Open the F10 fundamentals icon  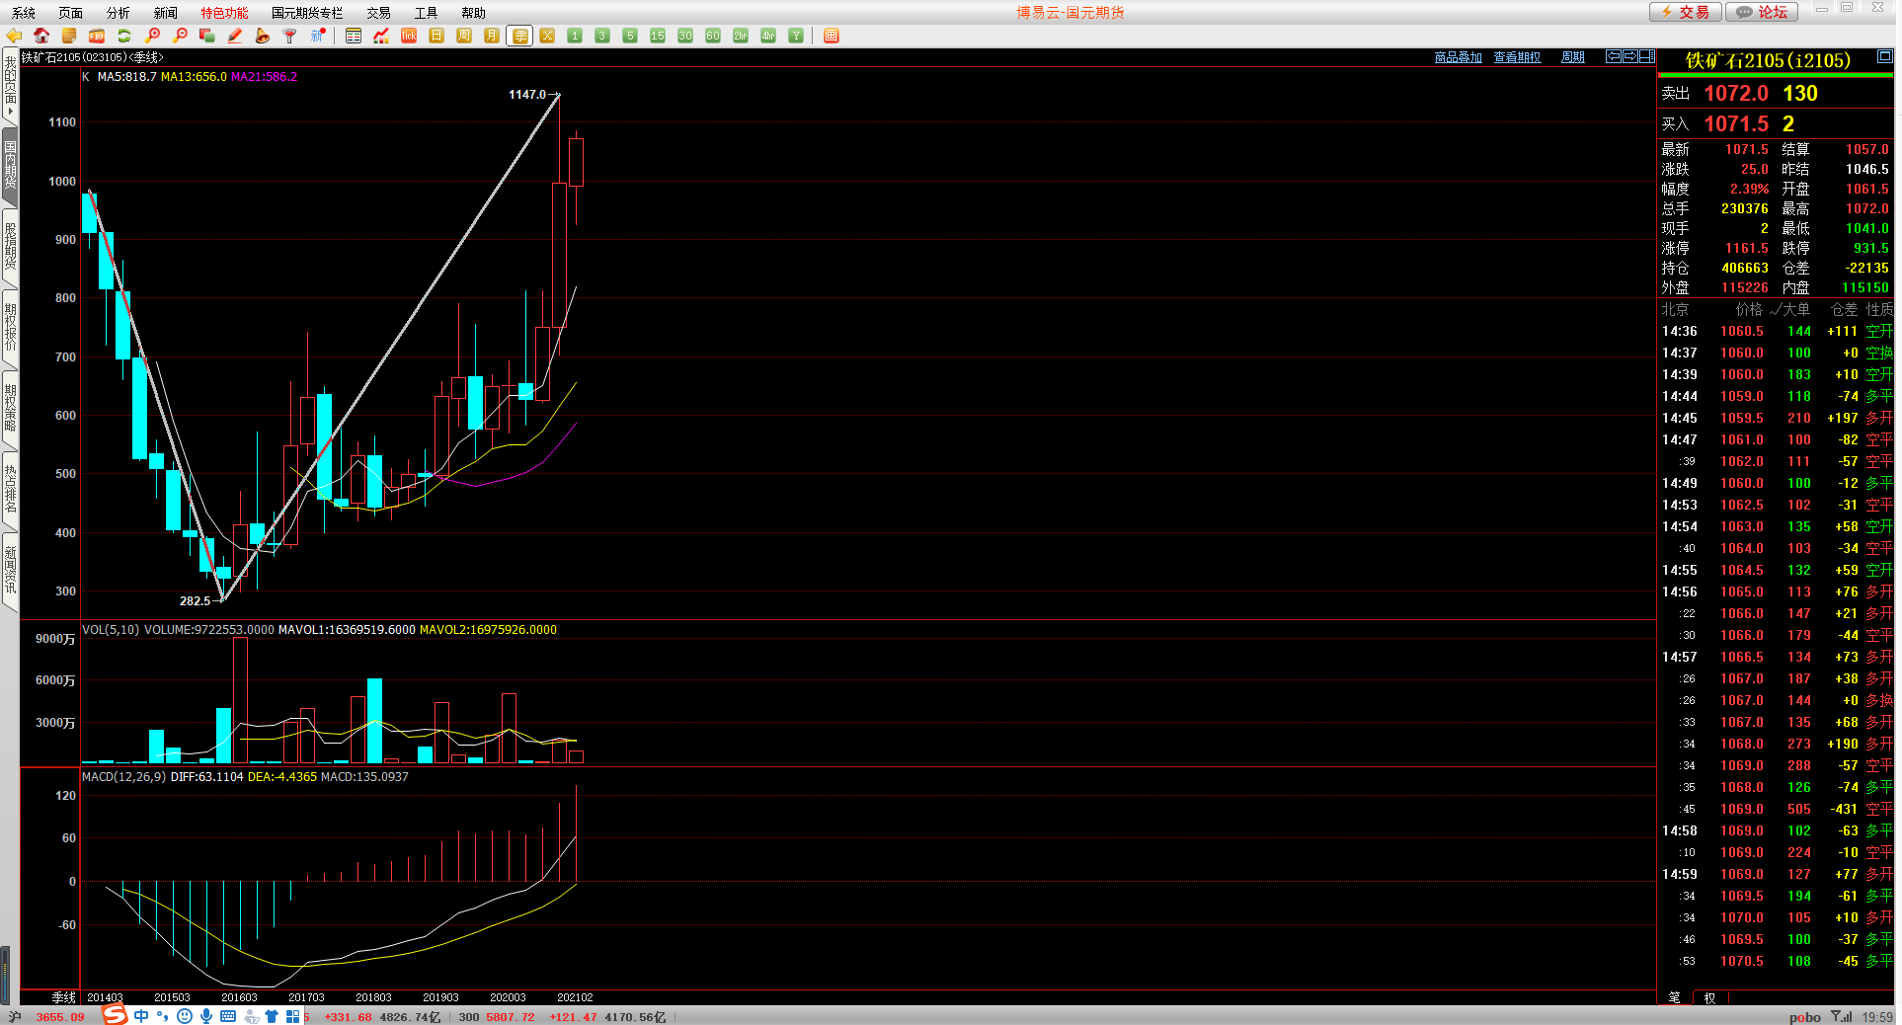97,36
